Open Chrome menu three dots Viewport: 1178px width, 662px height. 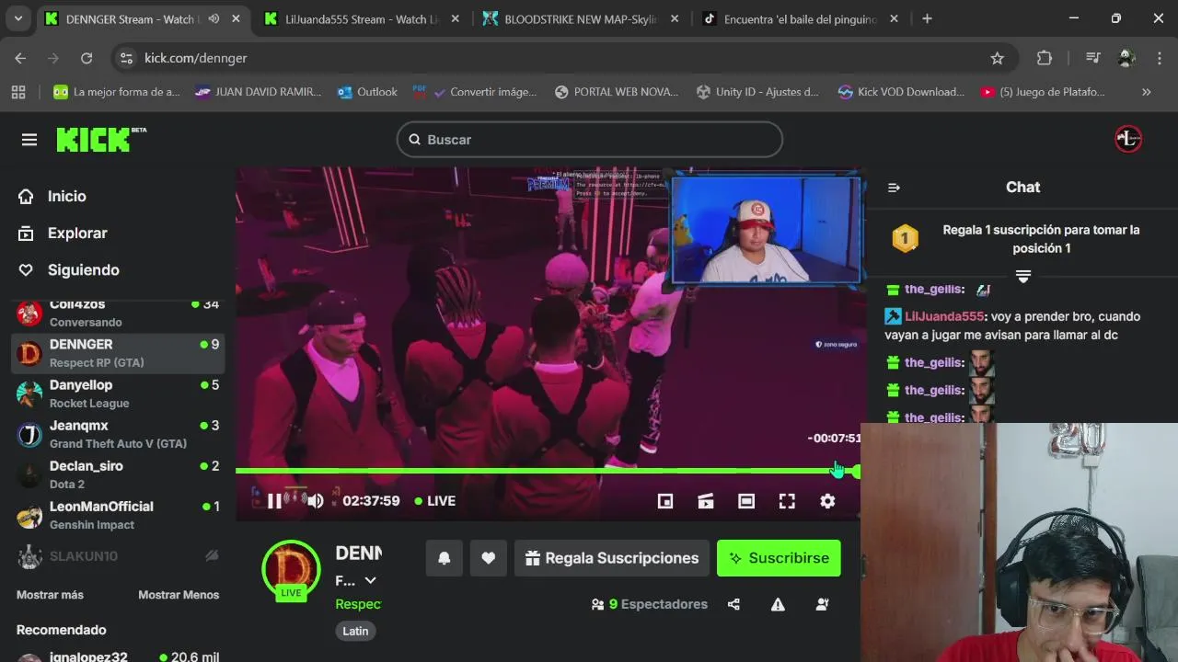[x=1159, y=58]
